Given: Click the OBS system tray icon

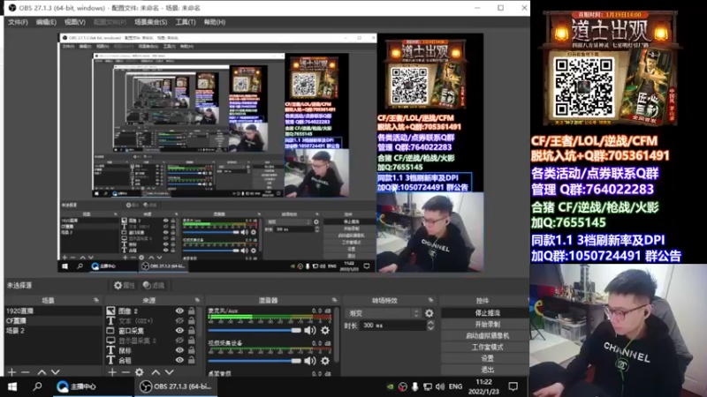Looking at the screenshot, I should point(403,386).
